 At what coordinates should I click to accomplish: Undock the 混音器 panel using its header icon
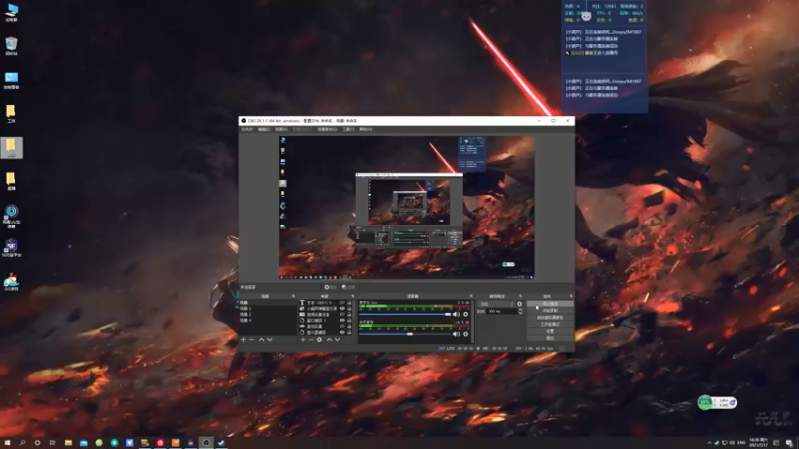tap(471, 296)
